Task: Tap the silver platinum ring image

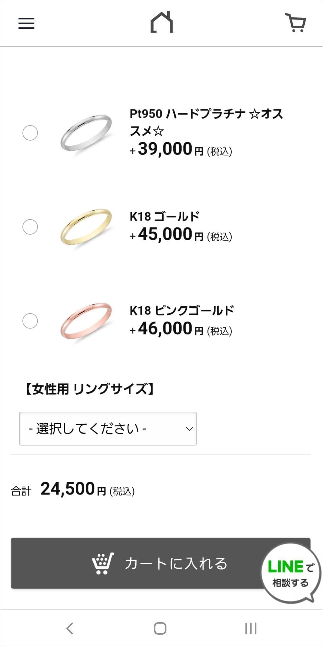Action: pos(86,132)
